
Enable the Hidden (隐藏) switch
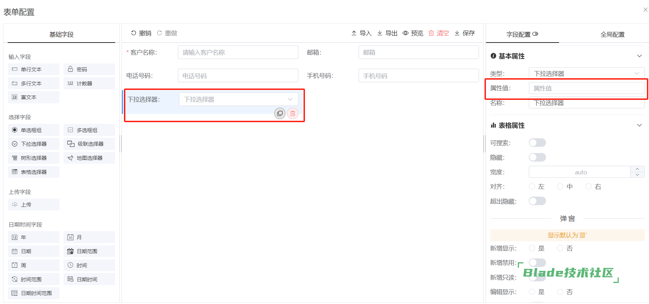point(537,157)
